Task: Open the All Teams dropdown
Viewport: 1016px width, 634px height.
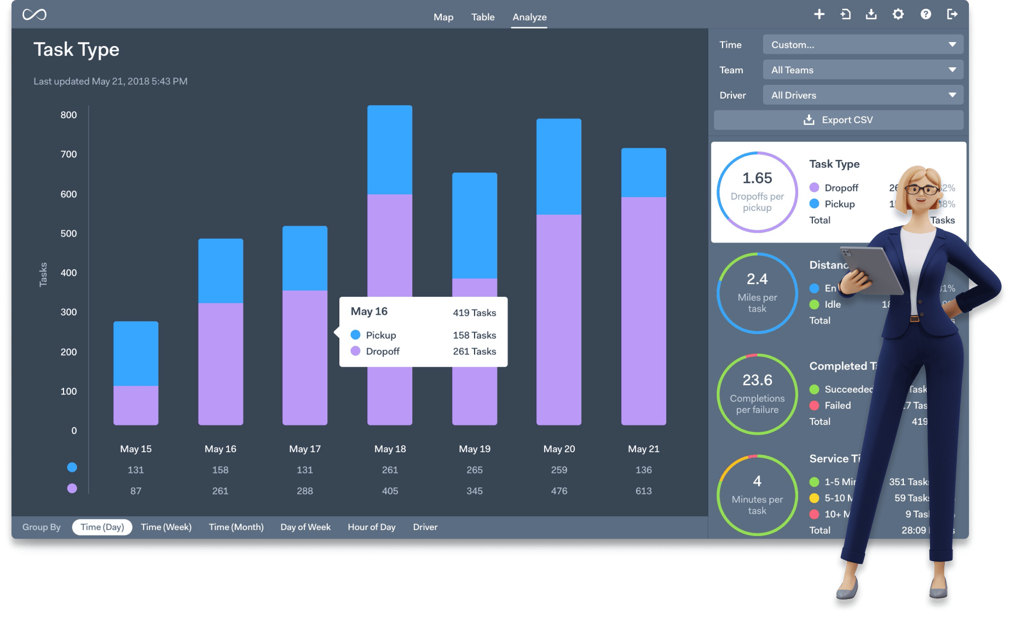Action: click(x=862, y=70)
